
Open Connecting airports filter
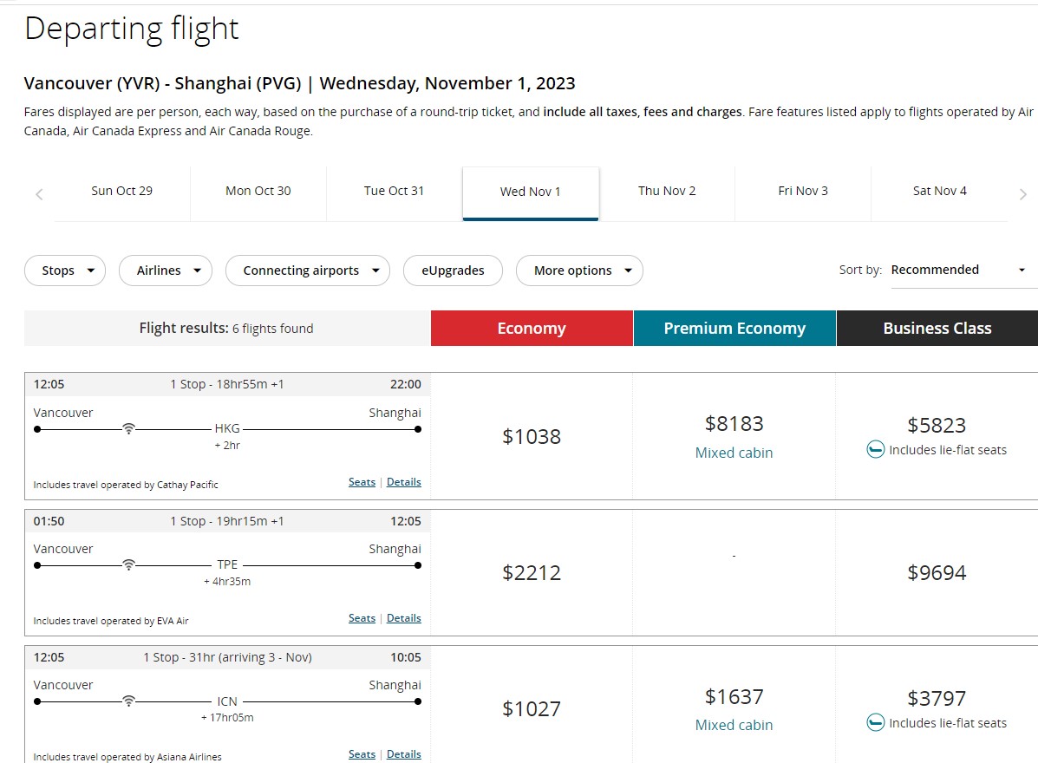pos(308,271)
